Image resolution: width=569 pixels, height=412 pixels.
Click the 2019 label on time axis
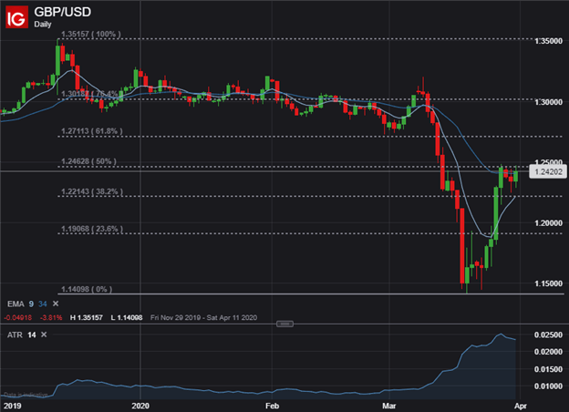pos(12,406)
